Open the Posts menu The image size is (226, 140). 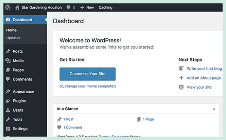pyautogui.click(x=18, y=51)
